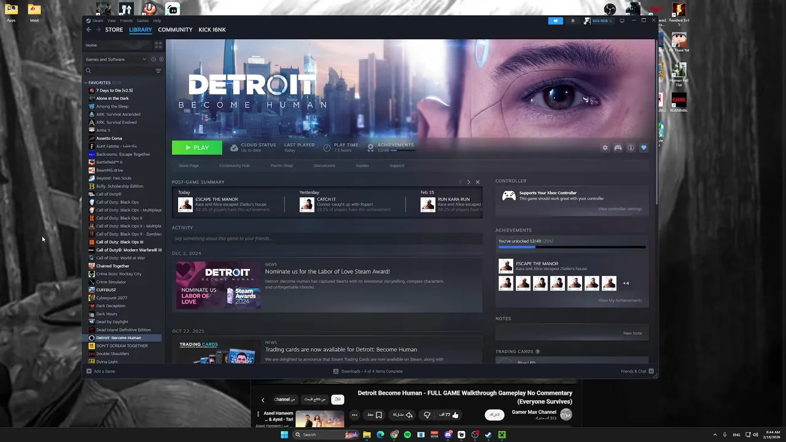Open the Points Shop link
Image resolution: width=786 pixels, height=442 pixels.
pos(282,166)
